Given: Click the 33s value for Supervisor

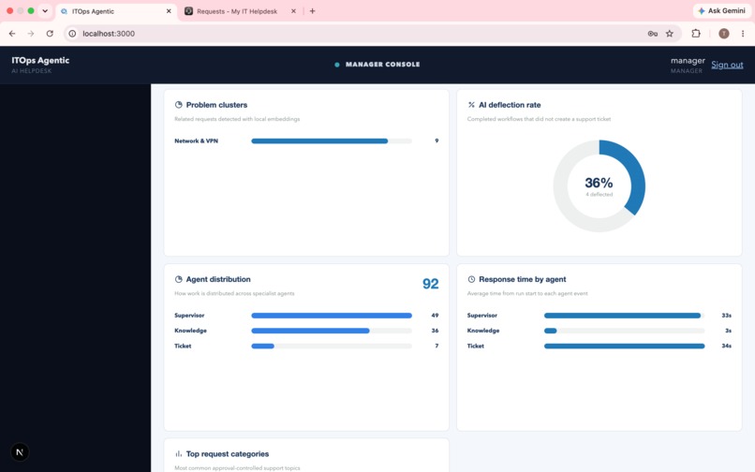Looking at the screenshot, I should [x=727, y=316].
